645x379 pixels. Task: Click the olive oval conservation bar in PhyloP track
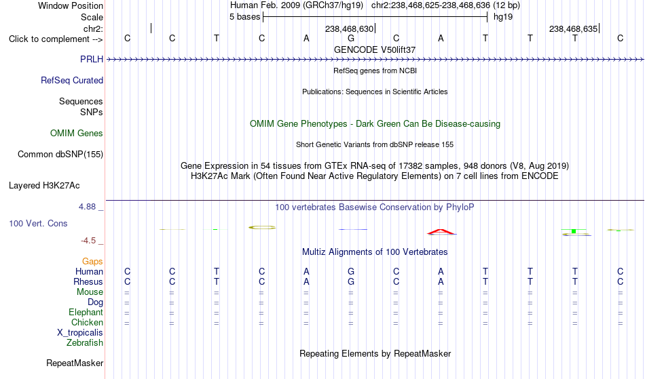[x=262, y=227]
